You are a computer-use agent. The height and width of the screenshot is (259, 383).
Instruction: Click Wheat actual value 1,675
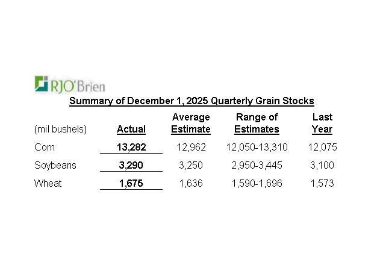click(131, 183)
